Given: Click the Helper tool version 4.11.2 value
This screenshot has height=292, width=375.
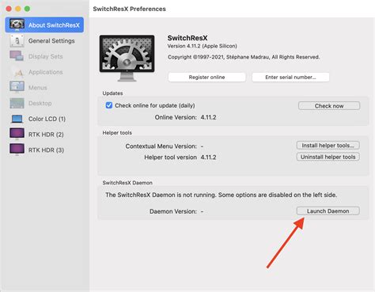Looking at the screenshot, I should point(208,157).
